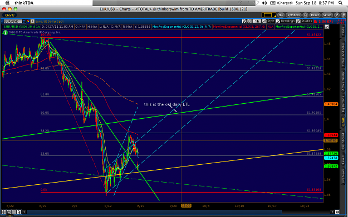Open the Studies menu
Screen dimensions: 348x217
click(304, 21)
